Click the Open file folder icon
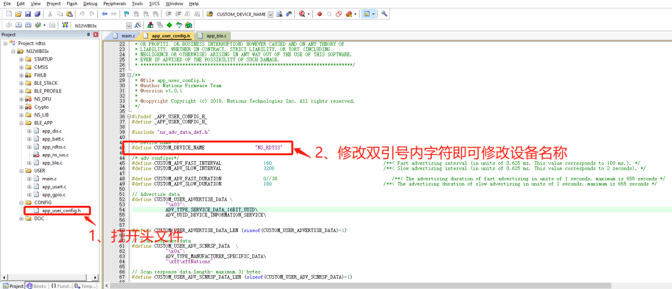 pos(19,14)
